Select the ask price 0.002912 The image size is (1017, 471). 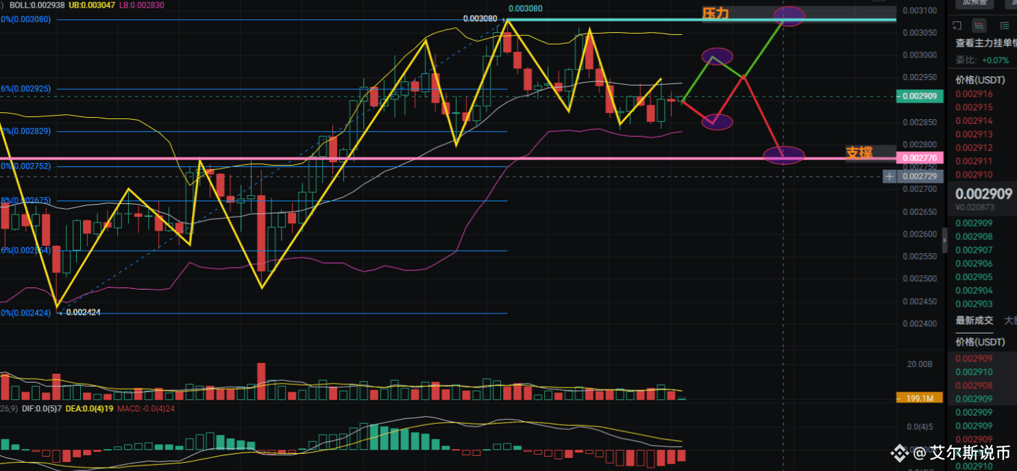[x=974, y=148]
